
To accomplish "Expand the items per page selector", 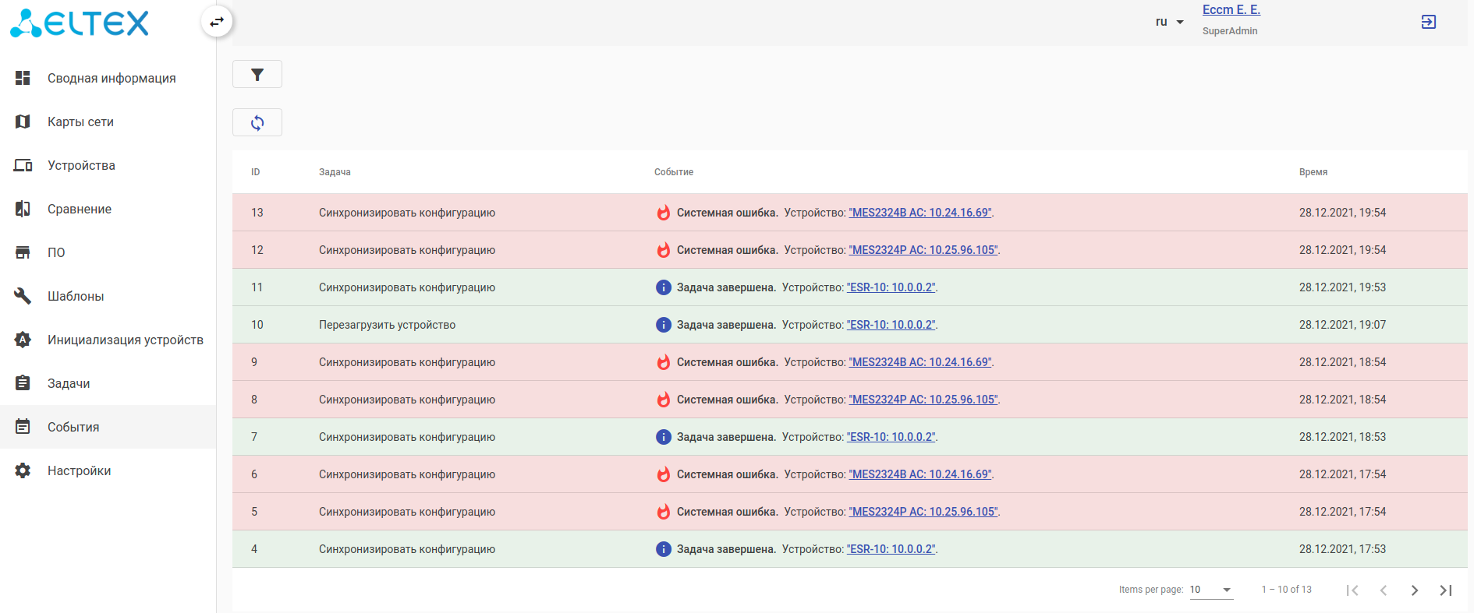I will (x=1211, y=590).
